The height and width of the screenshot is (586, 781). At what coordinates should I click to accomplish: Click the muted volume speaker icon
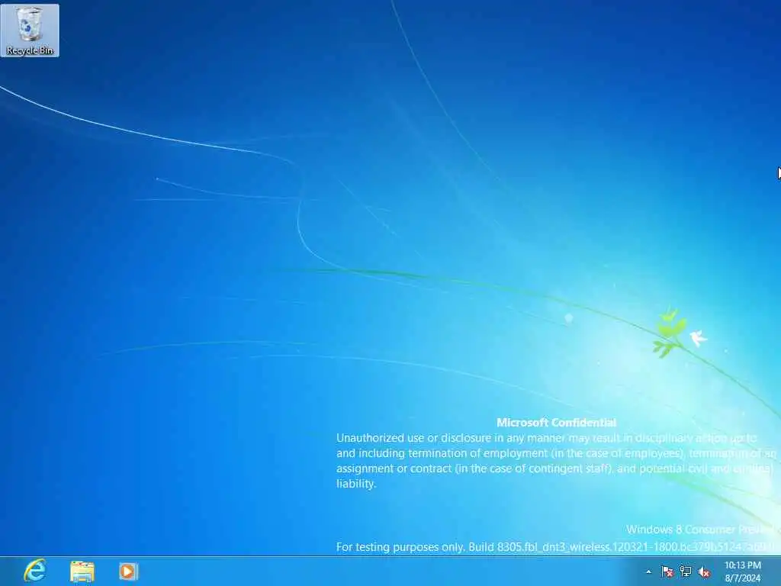[x=704, y=572]
